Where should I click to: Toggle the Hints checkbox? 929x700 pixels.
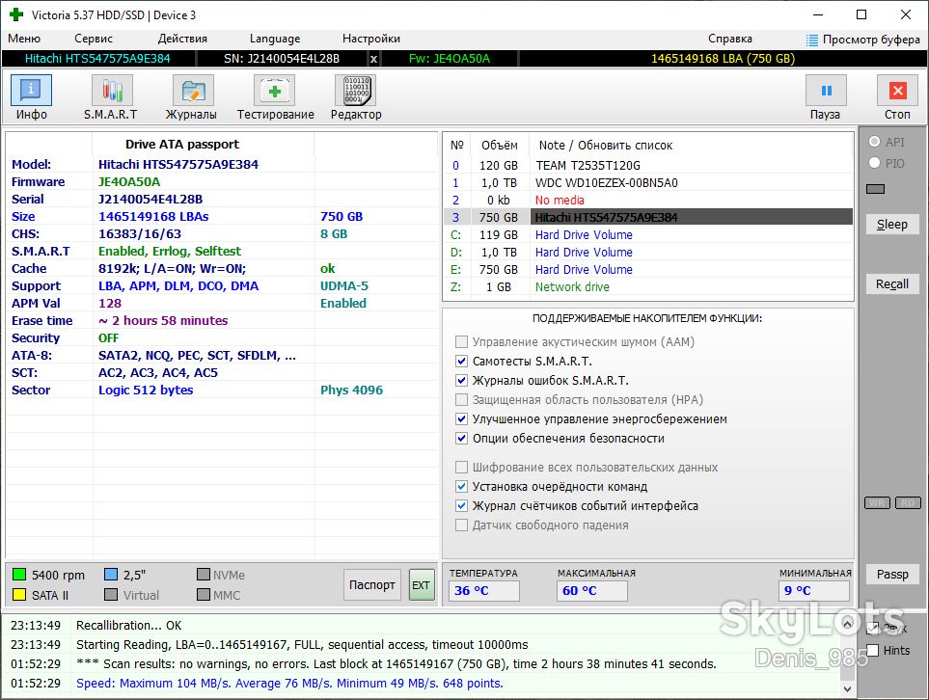[872, 650]
